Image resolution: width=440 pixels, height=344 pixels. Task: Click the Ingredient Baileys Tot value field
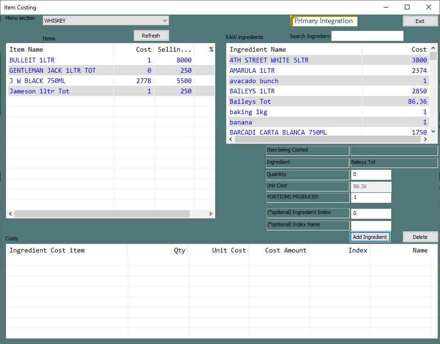click(x=394, y=163)
